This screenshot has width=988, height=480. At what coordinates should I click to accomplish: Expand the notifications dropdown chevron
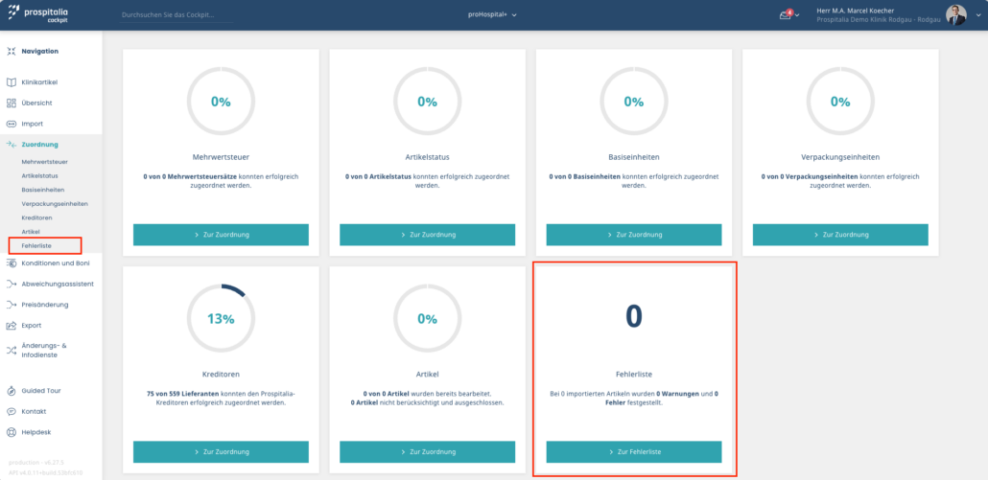coord(798,15)
